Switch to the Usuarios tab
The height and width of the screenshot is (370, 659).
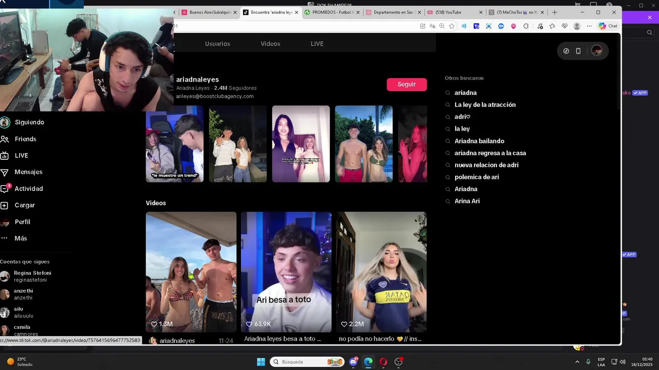click(x=217, y=44)
